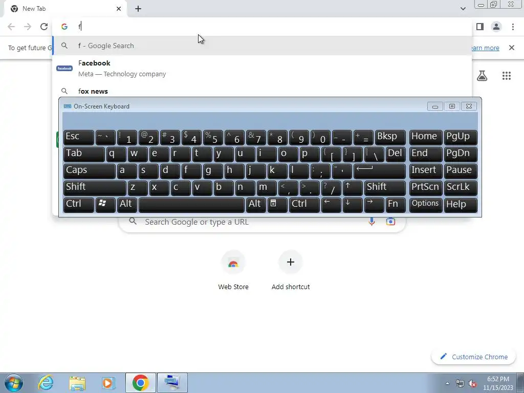Toggle the right Shift key on the keyboard
This screenshot has height=393, width=524.
pyautogui.click(x=385, y=188)
